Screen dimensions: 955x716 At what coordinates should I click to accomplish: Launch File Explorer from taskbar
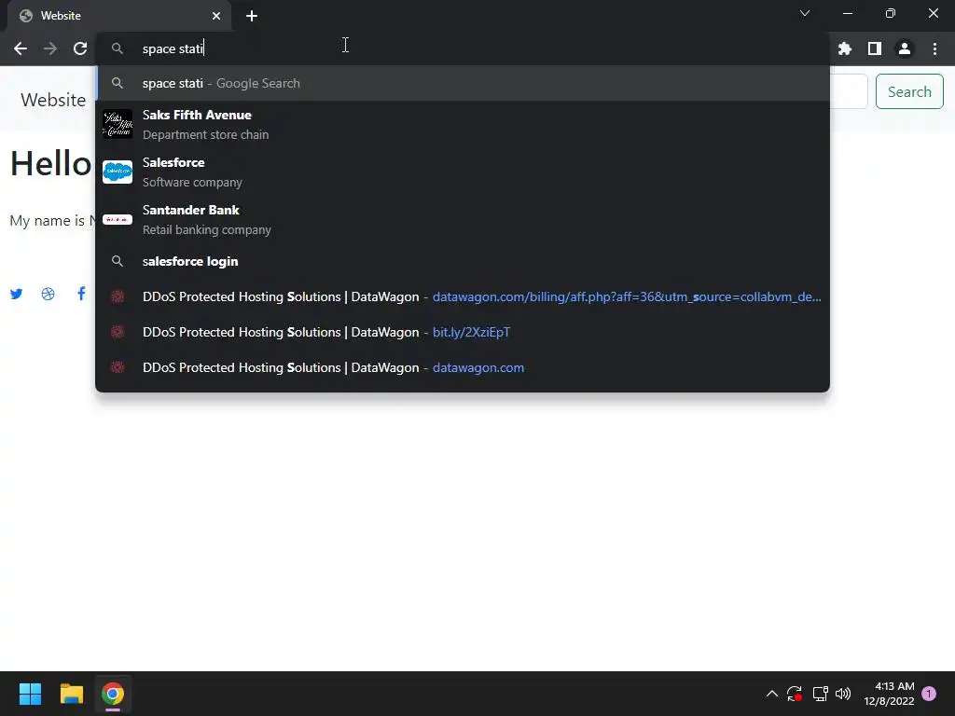click(71, 694)
